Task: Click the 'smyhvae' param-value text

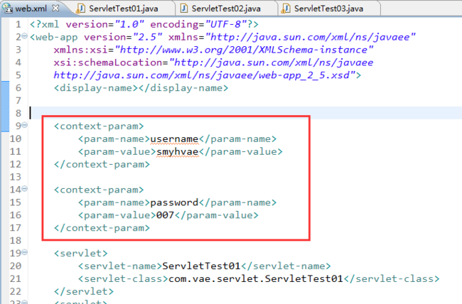Action: (x=178, y=152)
